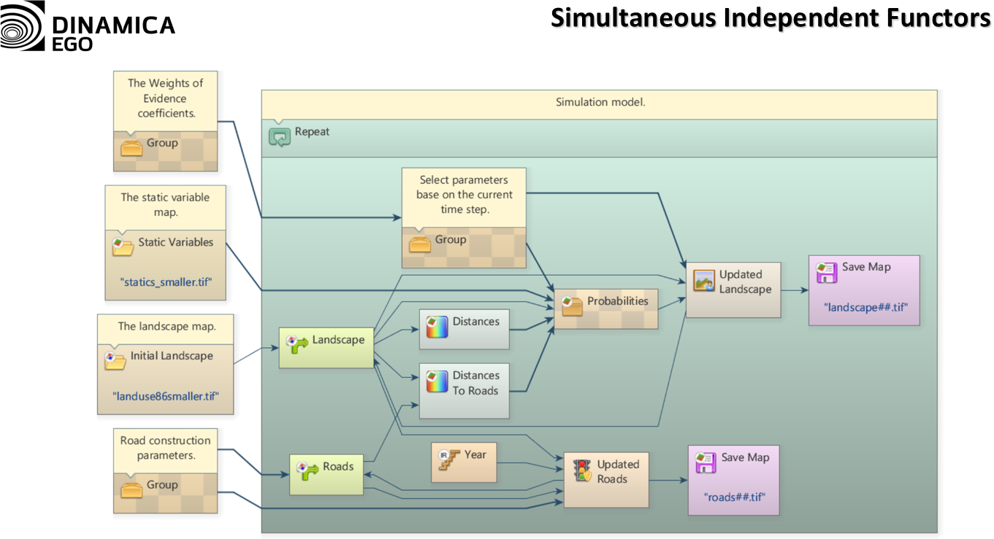Viewport: 994px width, 539px height.
Task: Click the Repeat loop icon
Action: (x=279, y=136)
